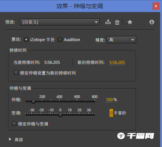Open the 精度 precision dropdown
The height and width of the screenshot is (147, 162).
(x=121, y=40)
